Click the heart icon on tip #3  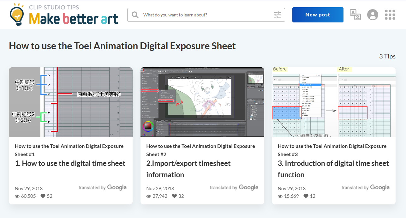306,196
